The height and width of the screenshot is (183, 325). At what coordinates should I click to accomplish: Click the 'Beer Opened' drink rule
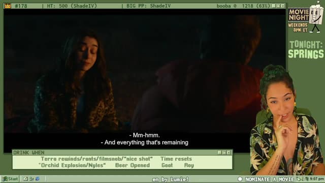tap(133, 165)
